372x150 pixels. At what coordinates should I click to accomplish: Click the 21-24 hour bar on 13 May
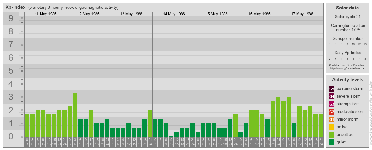(x=150, y=123)
